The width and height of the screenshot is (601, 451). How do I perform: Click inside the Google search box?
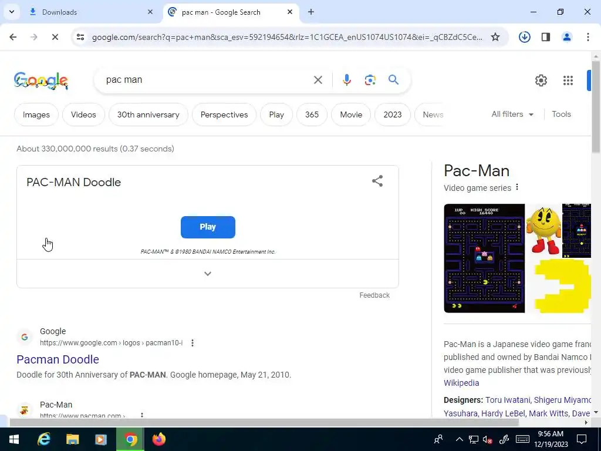[207, 80]
